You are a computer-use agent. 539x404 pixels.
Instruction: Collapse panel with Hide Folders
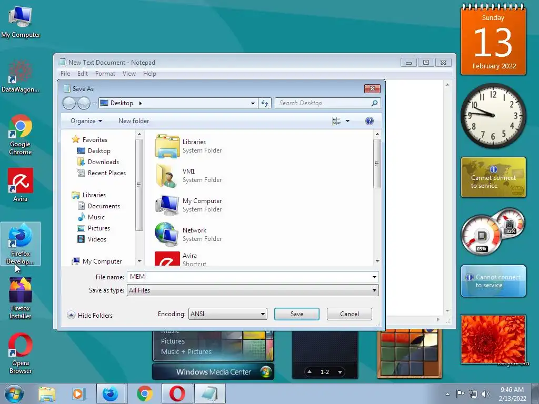pyautogui.click(x=90, y=316)
